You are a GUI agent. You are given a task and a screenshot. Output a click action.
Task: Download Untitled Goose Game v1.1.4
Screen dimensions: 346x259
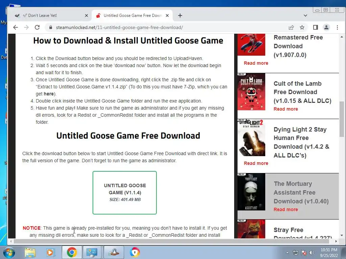coord(125,193)
